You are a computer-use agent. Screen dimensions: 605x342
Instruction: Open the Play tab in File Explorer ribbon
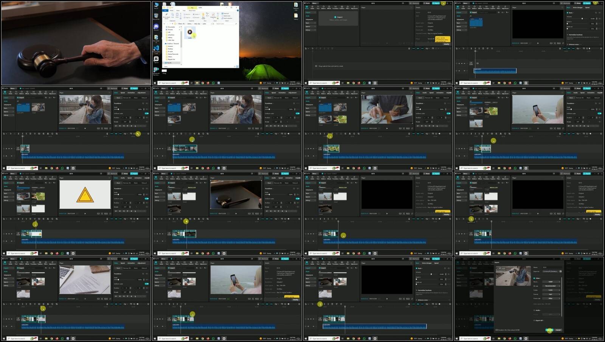192,8
